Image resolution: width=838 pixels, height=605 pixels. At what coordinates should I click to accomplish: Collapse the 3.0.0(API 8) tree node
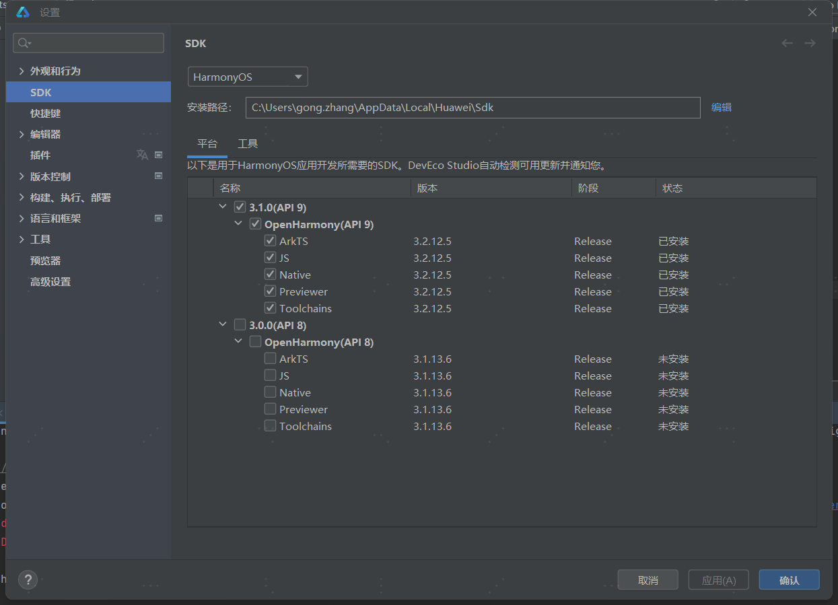(x=223, y=324)
